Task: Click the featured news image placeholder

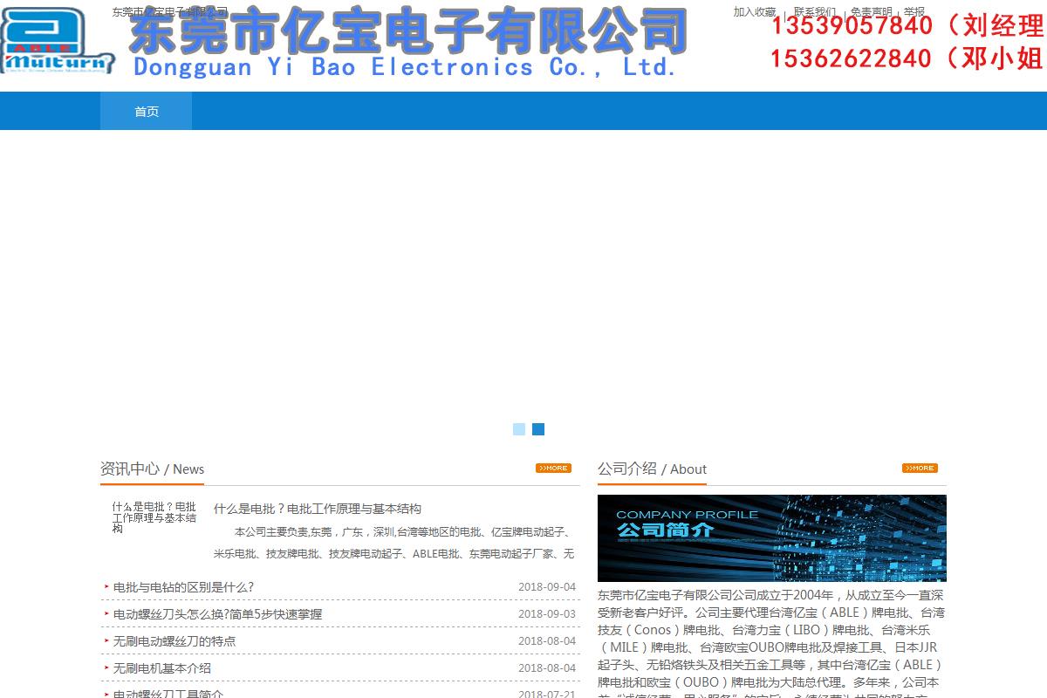Action: (x=154, y=517)
